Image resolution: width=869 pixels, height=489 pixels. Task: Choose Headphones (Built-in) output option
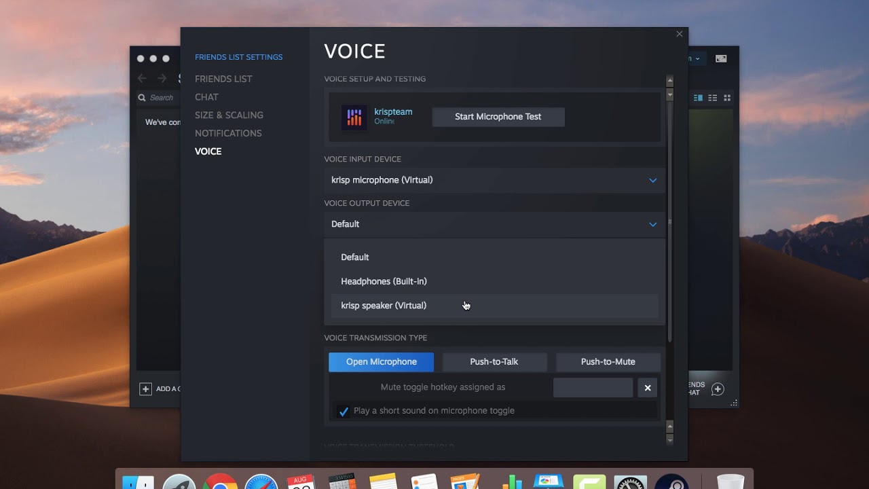tap(494, 281)
